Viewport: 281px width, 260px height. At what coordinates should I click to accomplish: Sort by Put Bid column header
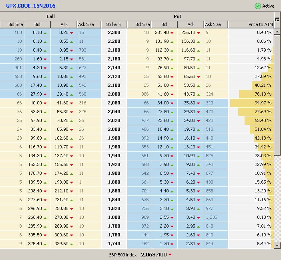pos(165,24)
